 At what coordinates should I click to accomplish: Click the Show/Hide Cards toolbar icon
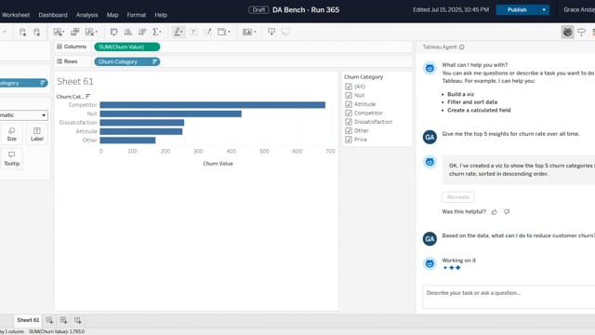[x=247, y=32]
